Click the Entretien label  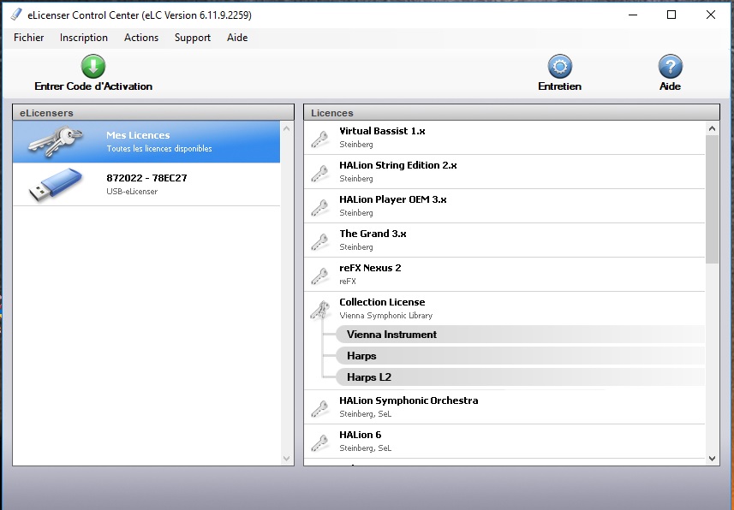(x=560, y=86)
